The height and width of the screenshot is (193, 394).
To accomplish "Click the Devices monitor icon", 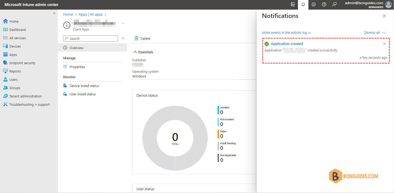I will 5,46.
